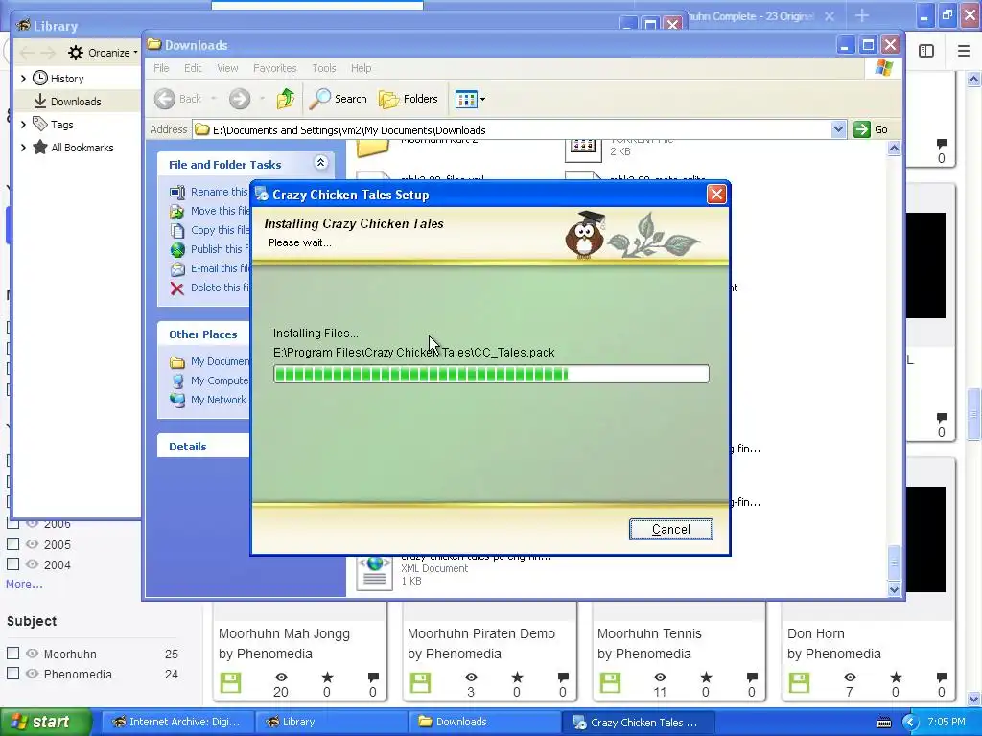Toggle the eye icon beside 2005
The height and width of the screenshot is (736, 982).
pyautogui.click(x=32, y=544)
